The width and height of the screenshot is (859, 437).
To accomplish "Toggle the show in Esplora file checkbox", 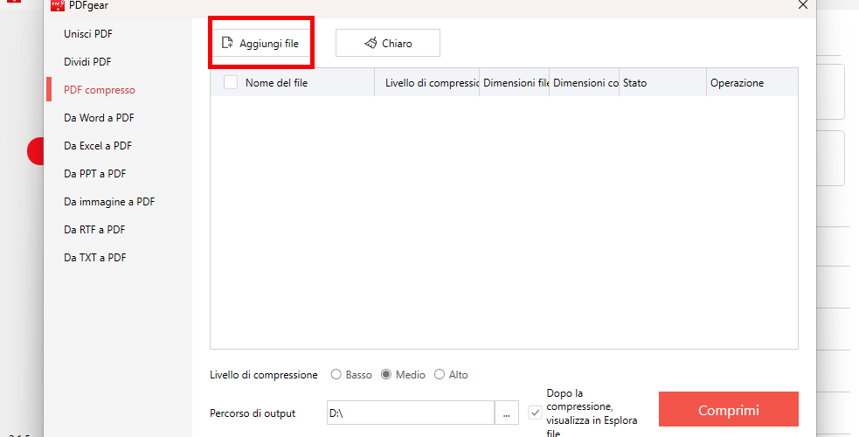I will [535, 413].
